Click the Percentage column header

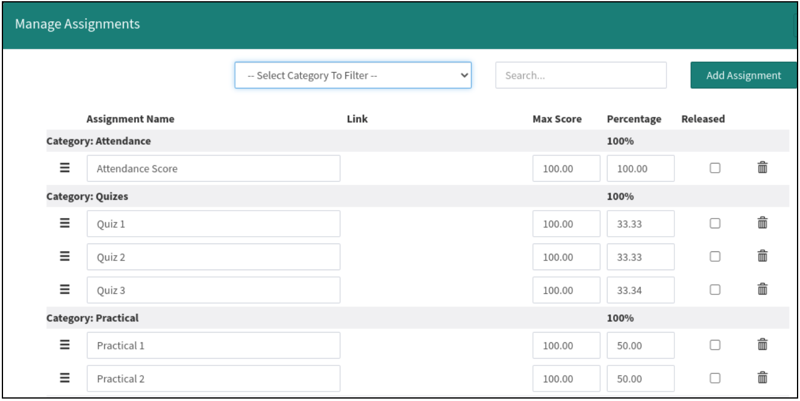[634, 119]
